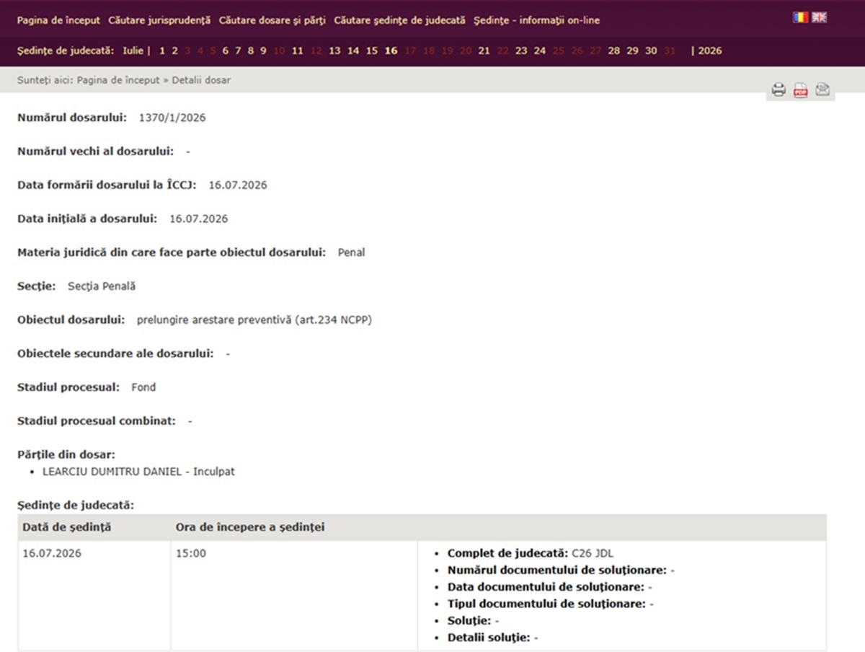Select court session day 24
865x652 pixels.
pyautogui.click(x=540, y=50)
